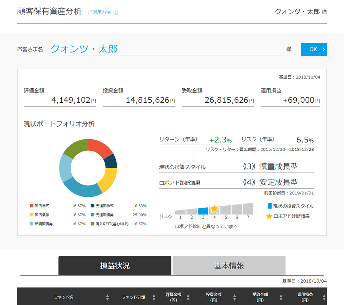
Task: Sort by ファンド分類 column arrows
Action: point(154,297)
